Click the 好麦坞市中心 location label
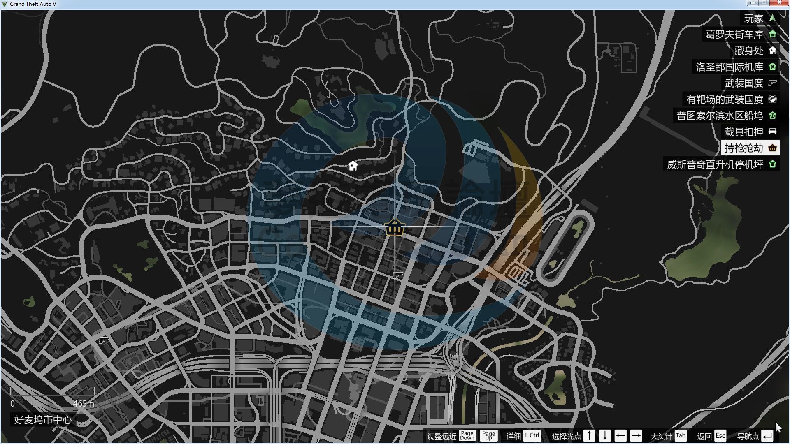The image size is (790, 444). click(43, 420)
